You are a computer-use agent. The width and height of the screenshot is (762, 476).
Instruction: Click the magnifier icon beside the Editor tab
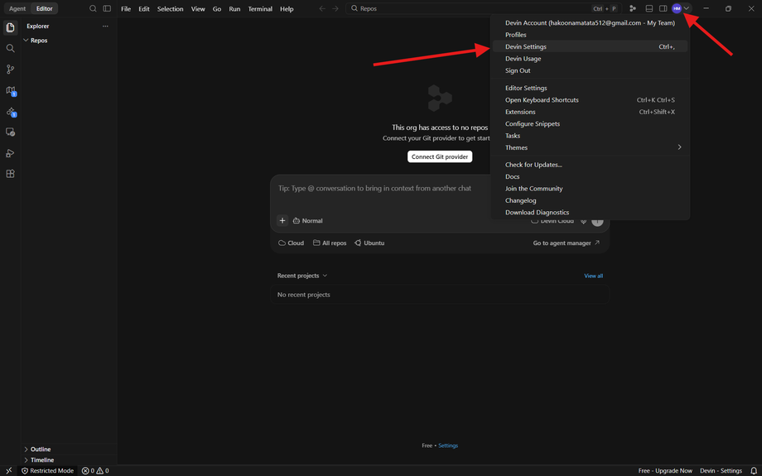click(x=93, y=9)
